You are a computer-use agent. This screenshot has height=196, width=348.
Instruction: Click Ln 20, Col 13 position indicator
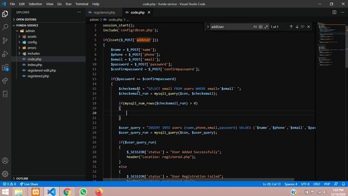click(x=272, y=184)
